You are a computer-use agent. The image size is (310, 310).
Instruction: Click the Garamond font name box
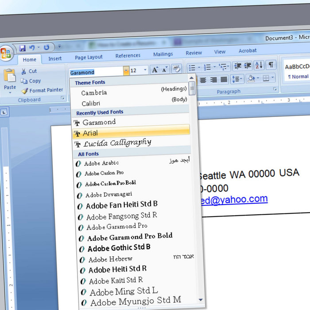[96, 72]
